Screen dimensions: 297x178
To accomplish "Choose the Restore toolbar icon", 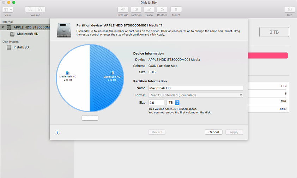I will tap(162, 9).
